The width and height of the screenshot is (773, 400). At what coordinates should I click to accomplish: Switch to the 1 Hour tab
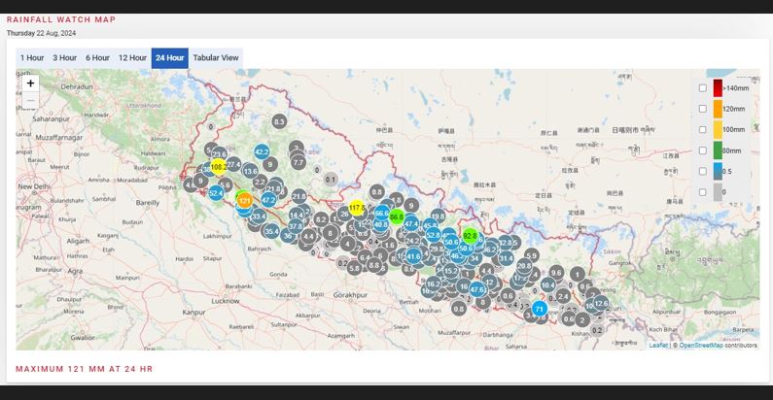point(32,58)
